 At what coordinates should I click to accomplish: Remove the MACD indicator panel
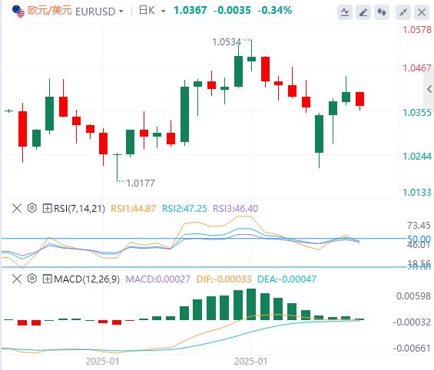[x=17, y=279]
